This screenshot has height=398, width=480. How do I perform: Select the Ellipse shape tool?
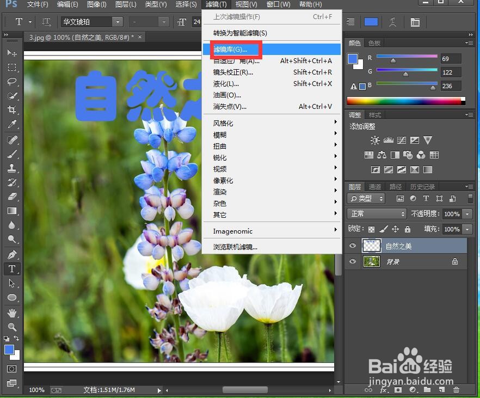coord(11,297)
